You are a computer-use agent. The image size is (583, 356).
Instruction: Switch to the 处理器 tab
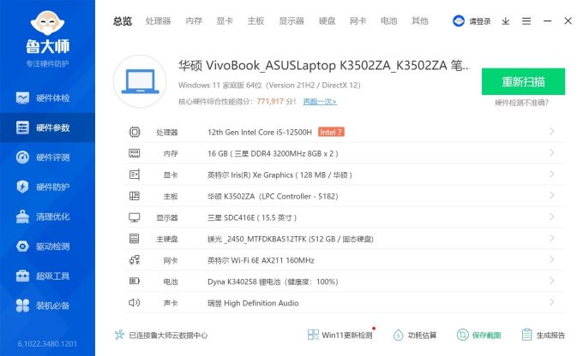(158, 21)
